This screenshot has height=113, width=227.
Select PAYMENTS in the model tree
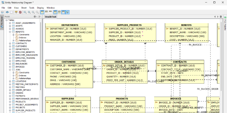[x=20, y=96]
